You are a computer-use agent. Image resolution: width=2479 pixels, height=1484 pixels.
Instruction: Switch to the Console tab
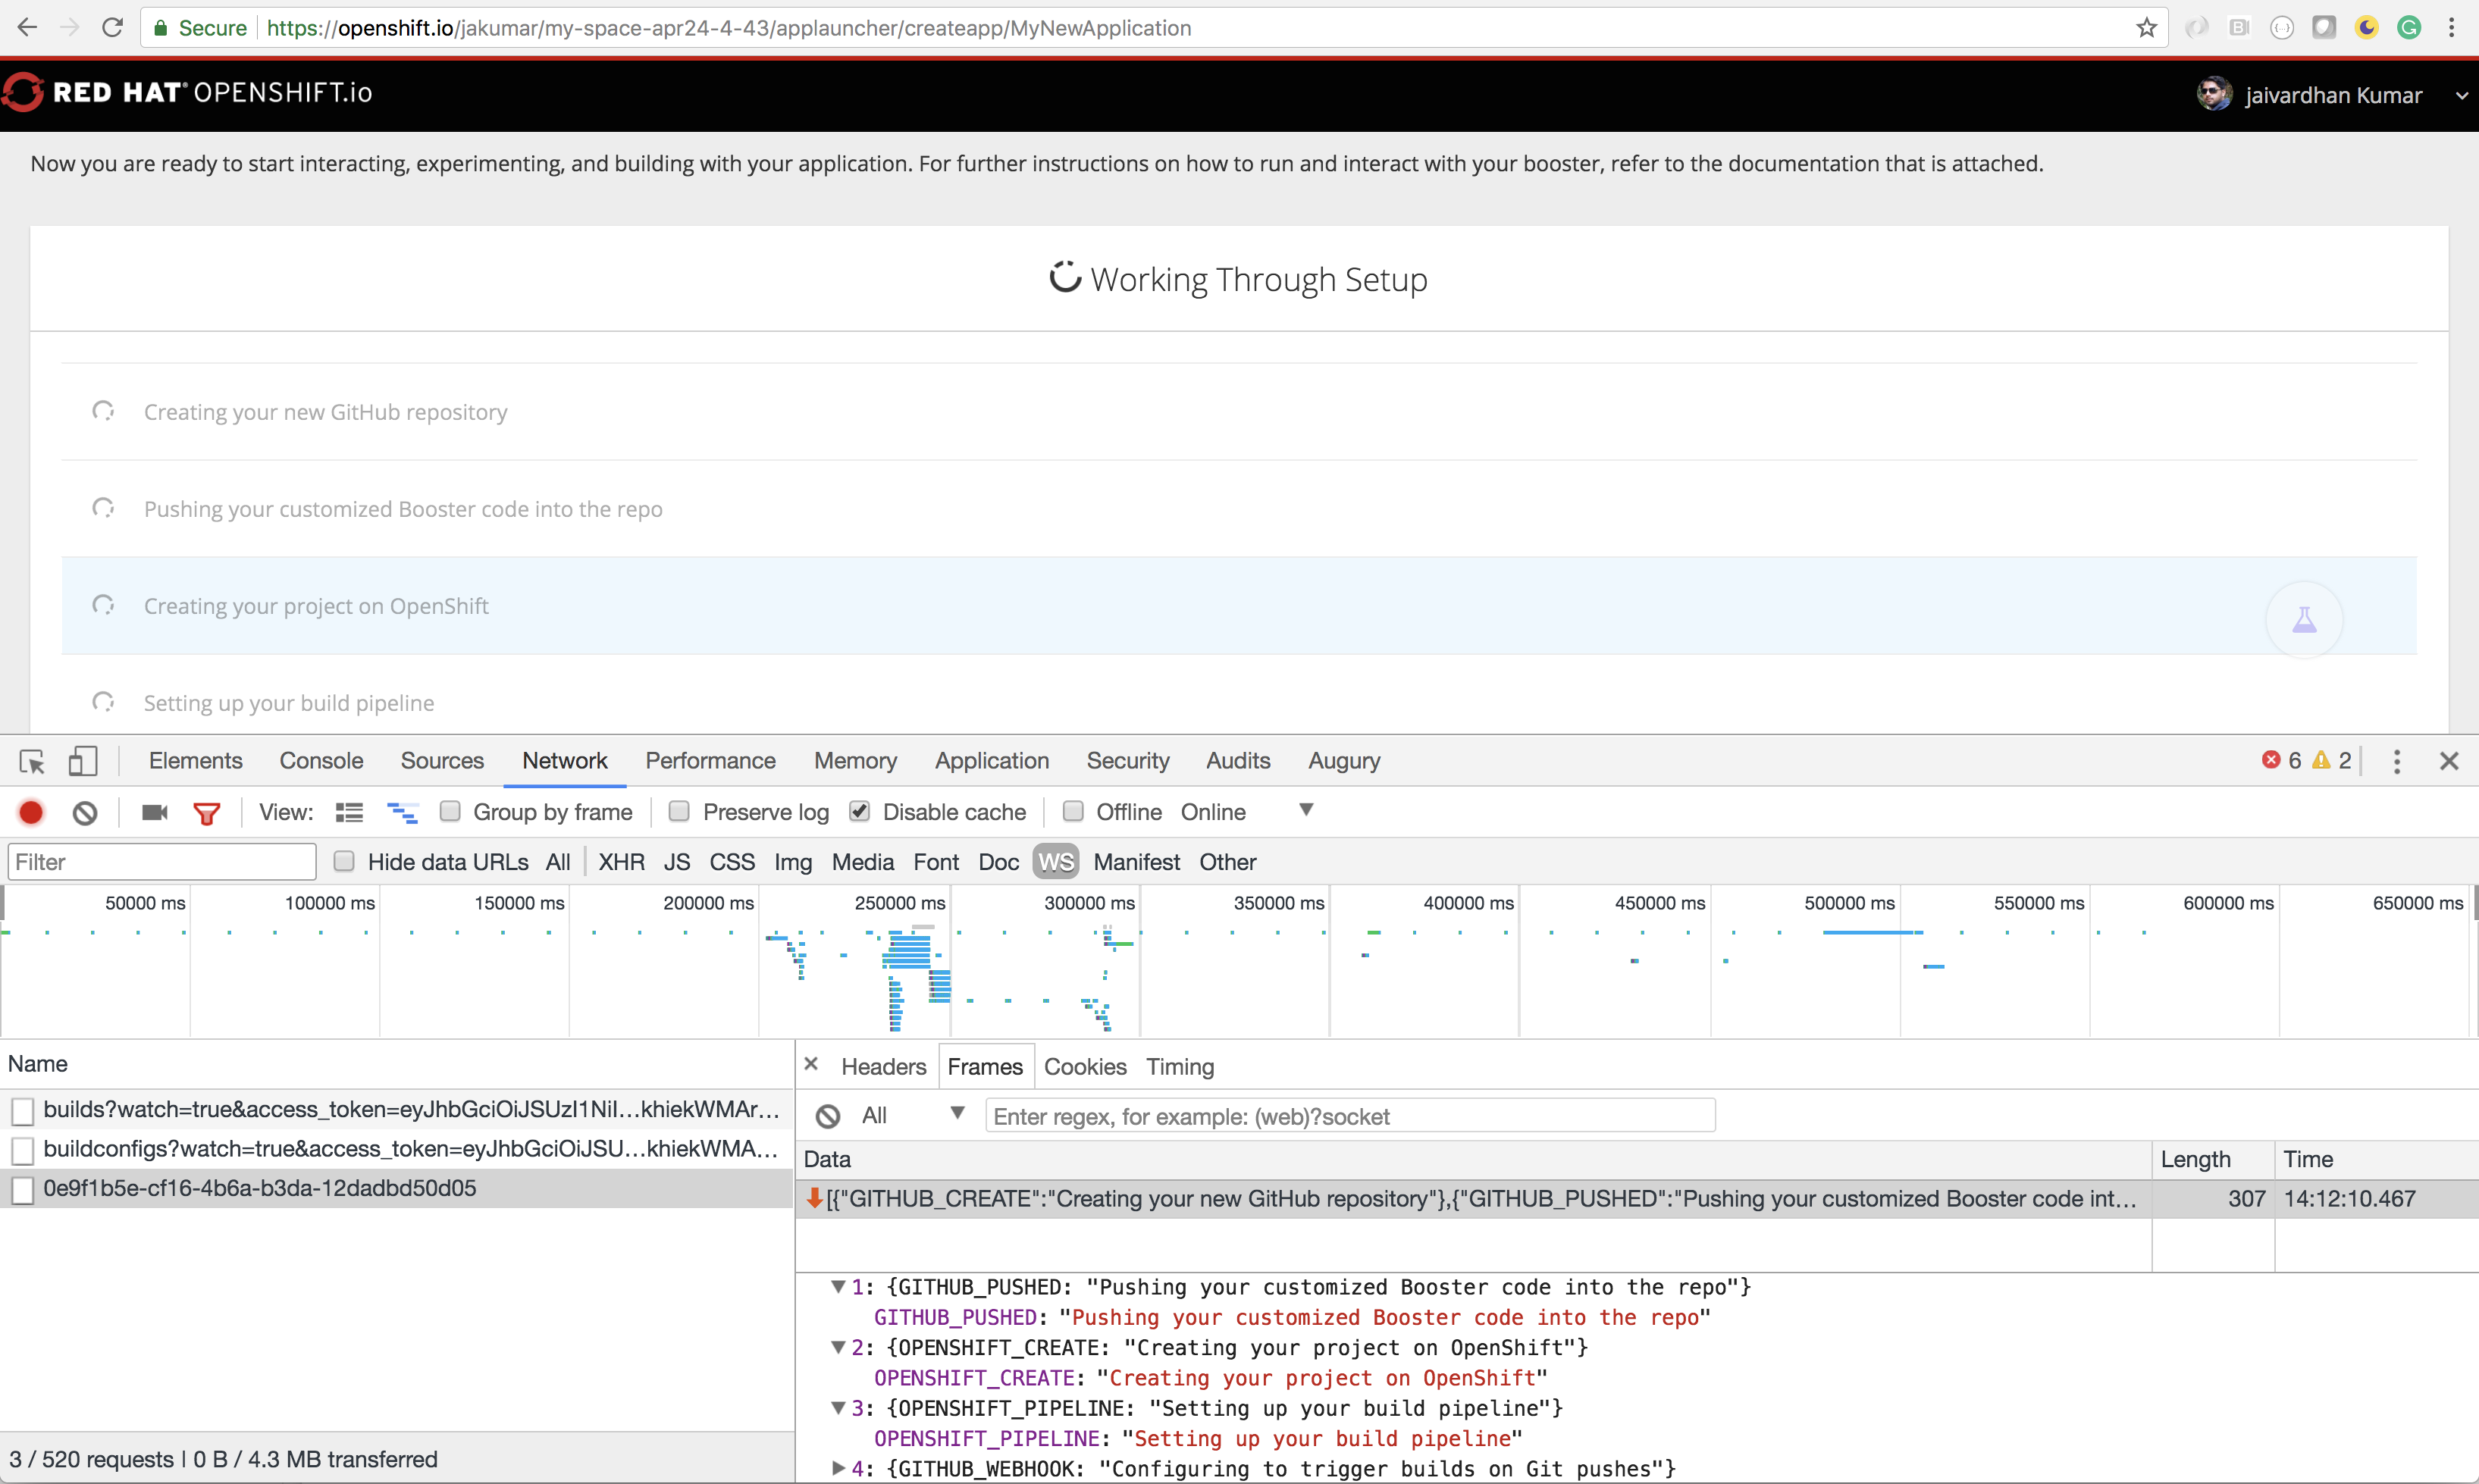tap(321, 761)
